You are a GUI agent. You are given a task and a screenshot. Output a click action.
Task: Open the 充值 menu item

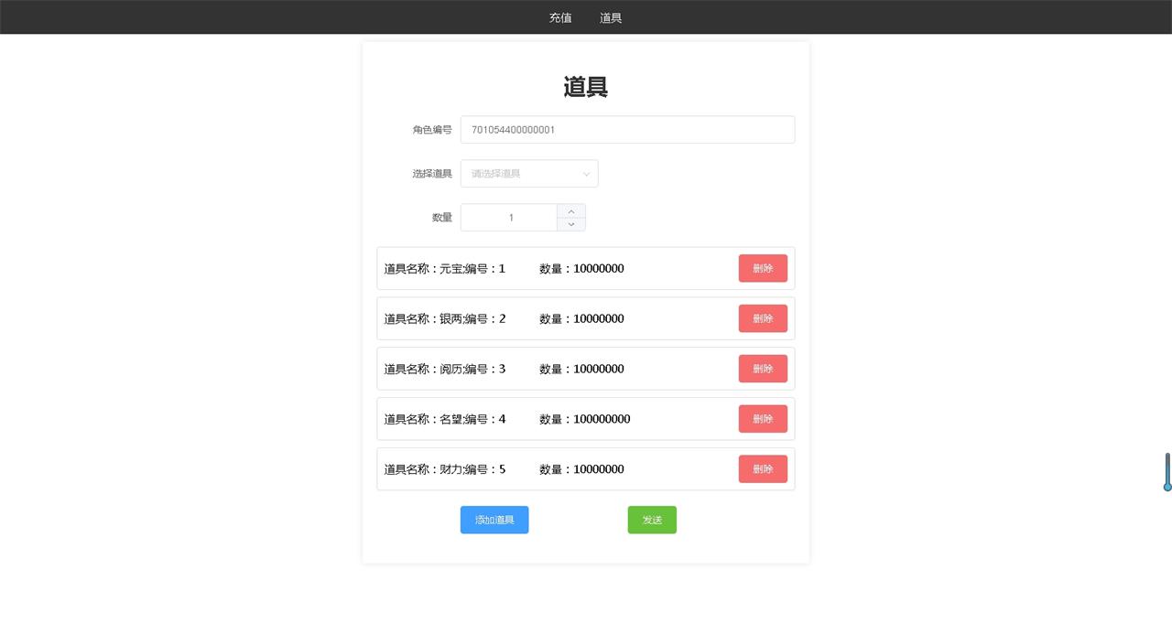(x=560, y=17)
